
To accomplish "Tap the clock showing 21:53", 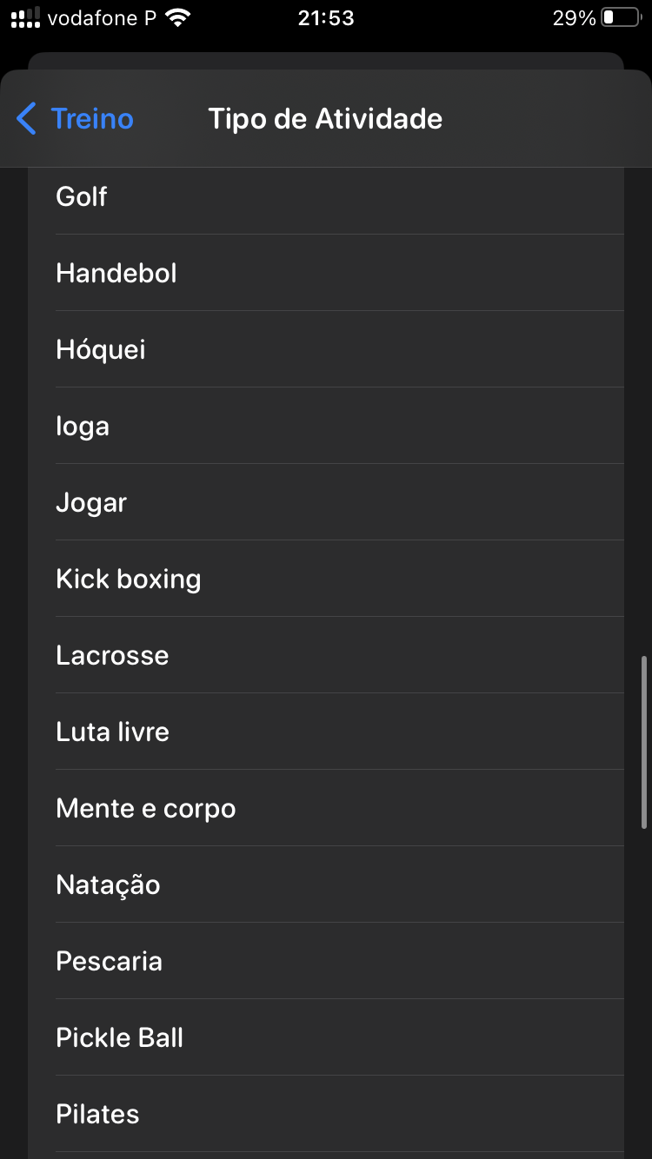I will (x=326, y=17).
